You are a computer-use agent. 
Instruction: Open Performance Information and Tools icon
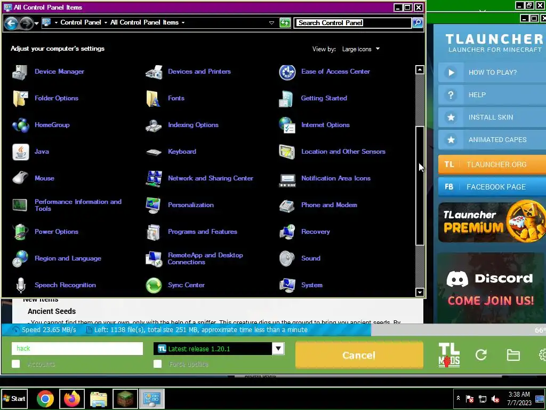tap(20, 205)
